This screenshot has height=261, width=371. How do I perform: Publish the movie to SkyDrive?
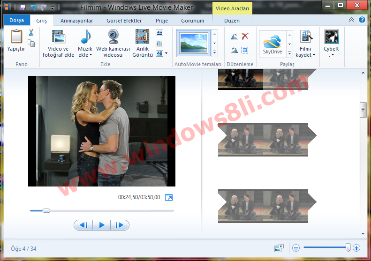(x=273, y=44)
